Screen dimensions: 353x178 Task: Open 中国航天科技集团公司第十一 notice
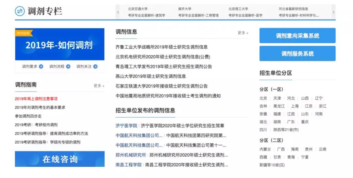pyautogui.click(x=196, y=145)
